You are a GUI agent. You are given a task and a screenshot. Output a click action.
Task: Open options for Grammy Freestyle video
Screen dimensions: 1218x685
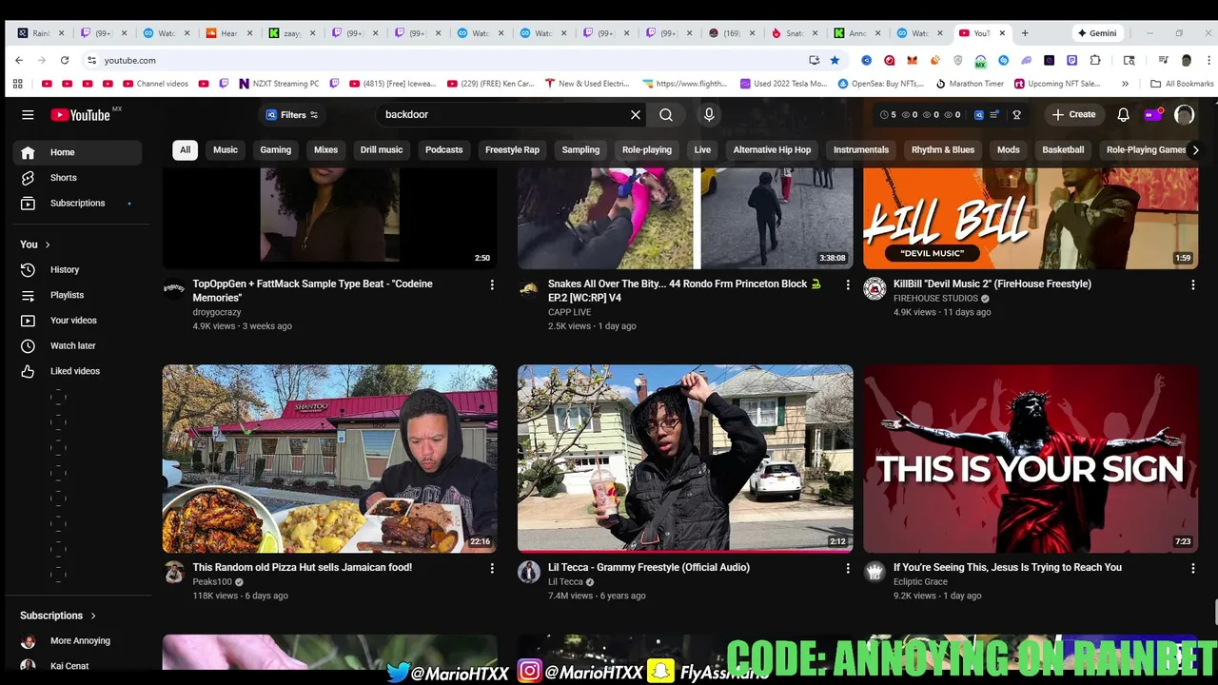click(x=848, y=568)
